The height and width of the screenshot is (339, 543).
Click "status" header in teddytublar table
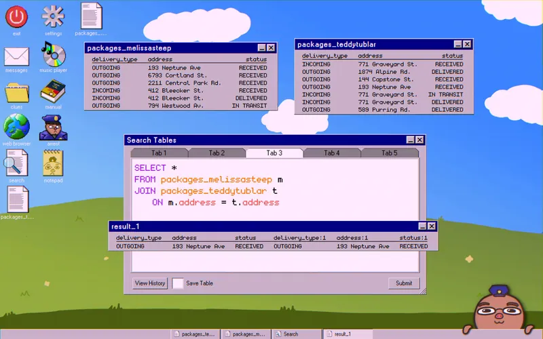452,56
